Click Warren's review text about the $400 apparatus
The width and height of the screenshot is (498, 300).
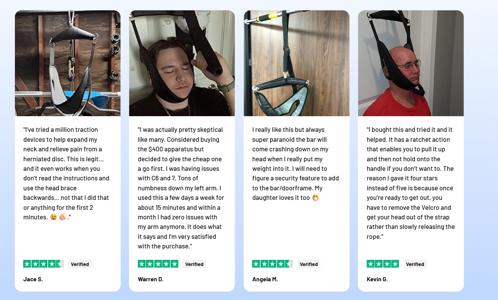click(x=181, y=188)
